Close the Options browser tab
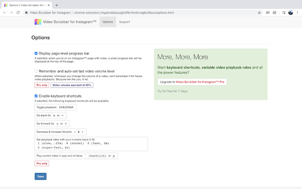 click(49, 5)
